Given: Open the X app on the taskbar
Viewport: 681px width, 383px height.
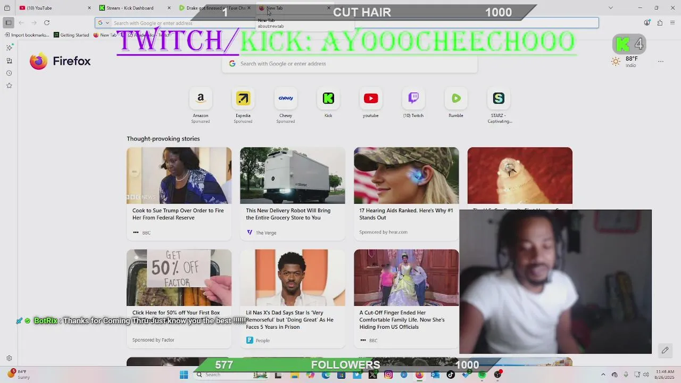Looking at the screenshot, I should coord(372,375).
